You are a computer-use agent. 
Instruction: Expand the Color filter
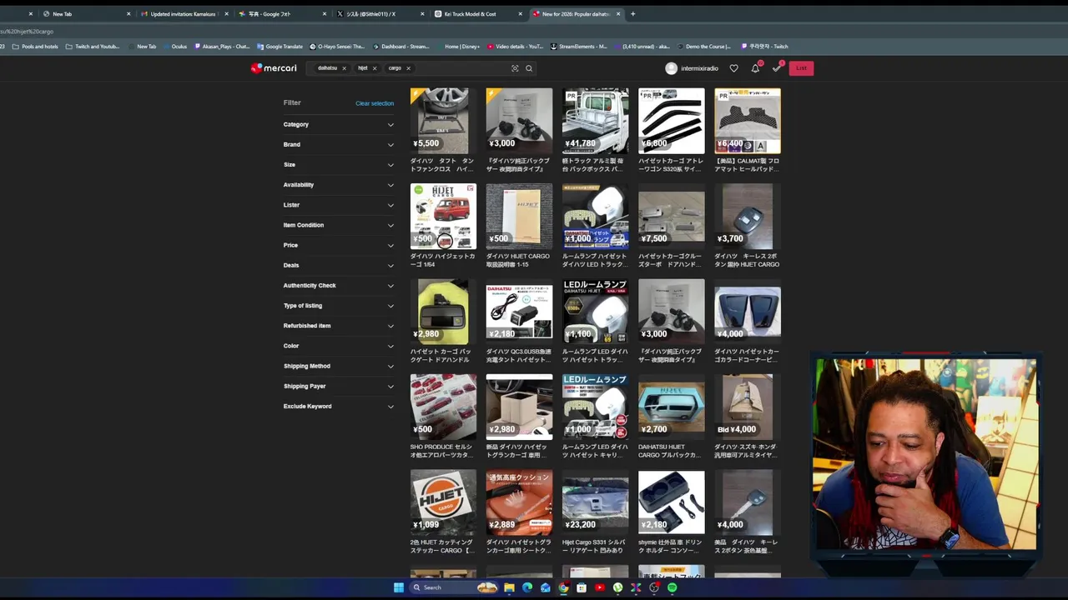[338, 346]
